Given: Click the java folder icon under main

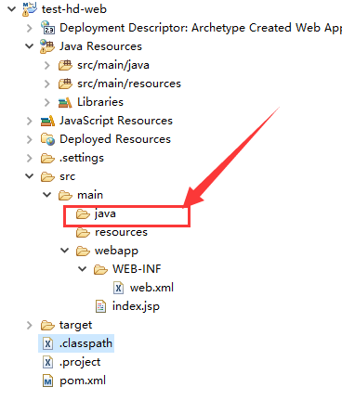Looking at the screenshot, I should click(83, 213).
